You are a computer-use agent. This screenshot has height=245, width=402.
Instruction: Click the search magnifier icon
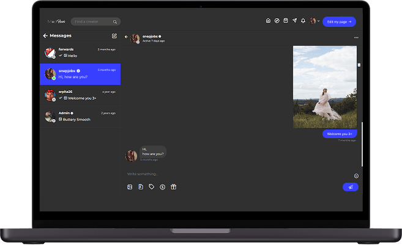pos(115,22)
